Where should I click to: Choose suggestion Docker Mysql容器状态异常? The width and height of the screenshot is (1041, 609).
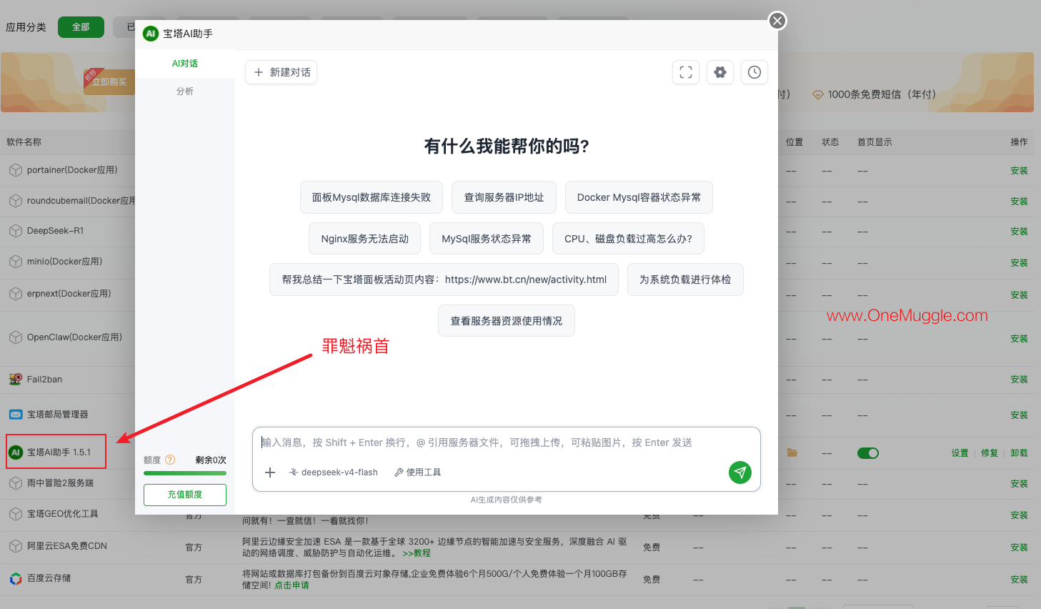pos(639,197)
